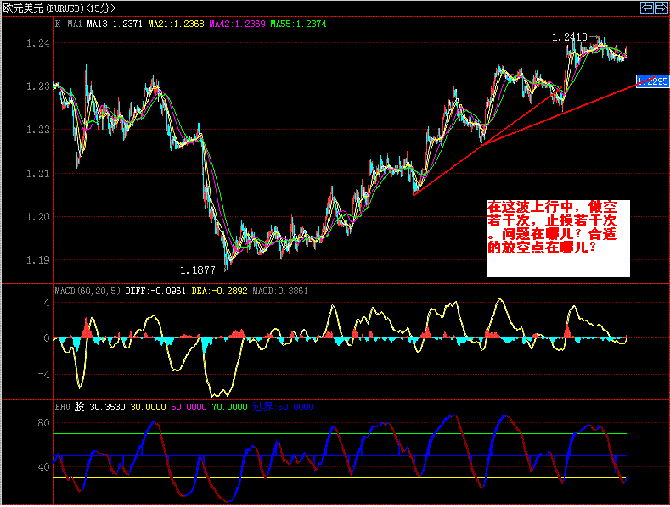Click the 1.20 price axis label
Screen dimensions: 670x507
[38, 217]
